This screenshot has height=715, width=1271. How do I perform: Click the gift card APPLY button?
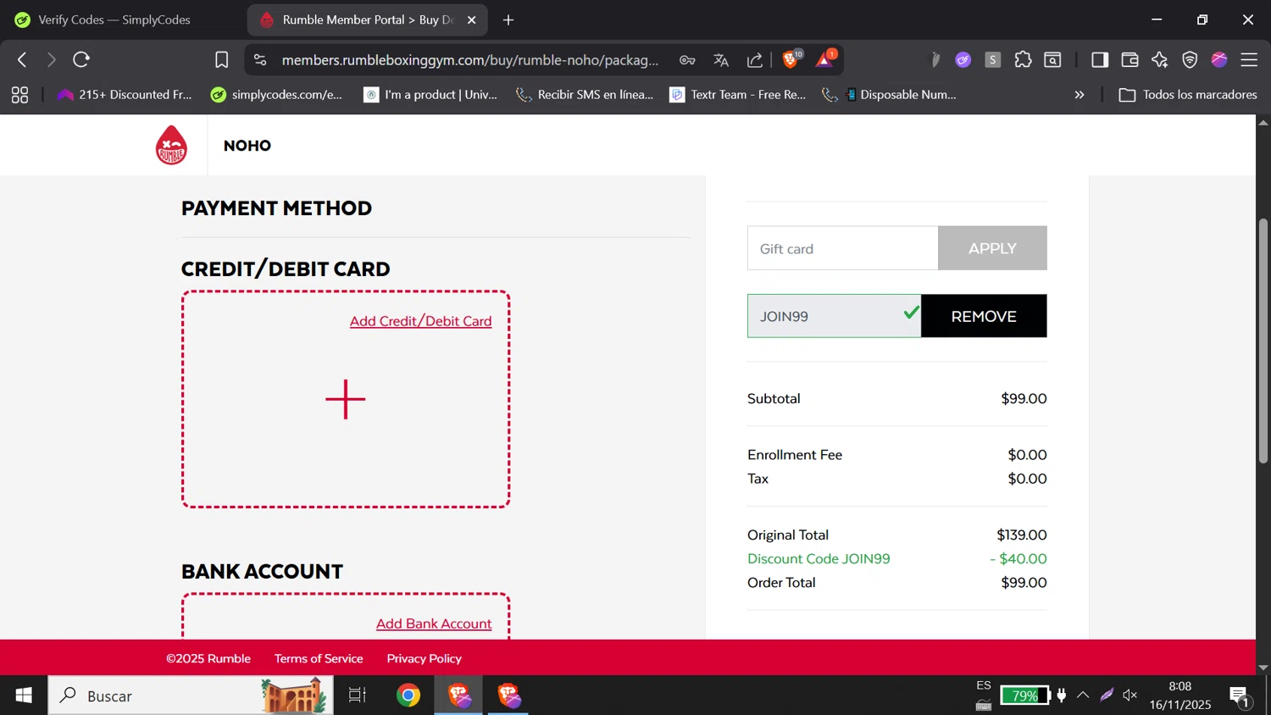pos(992,248)
